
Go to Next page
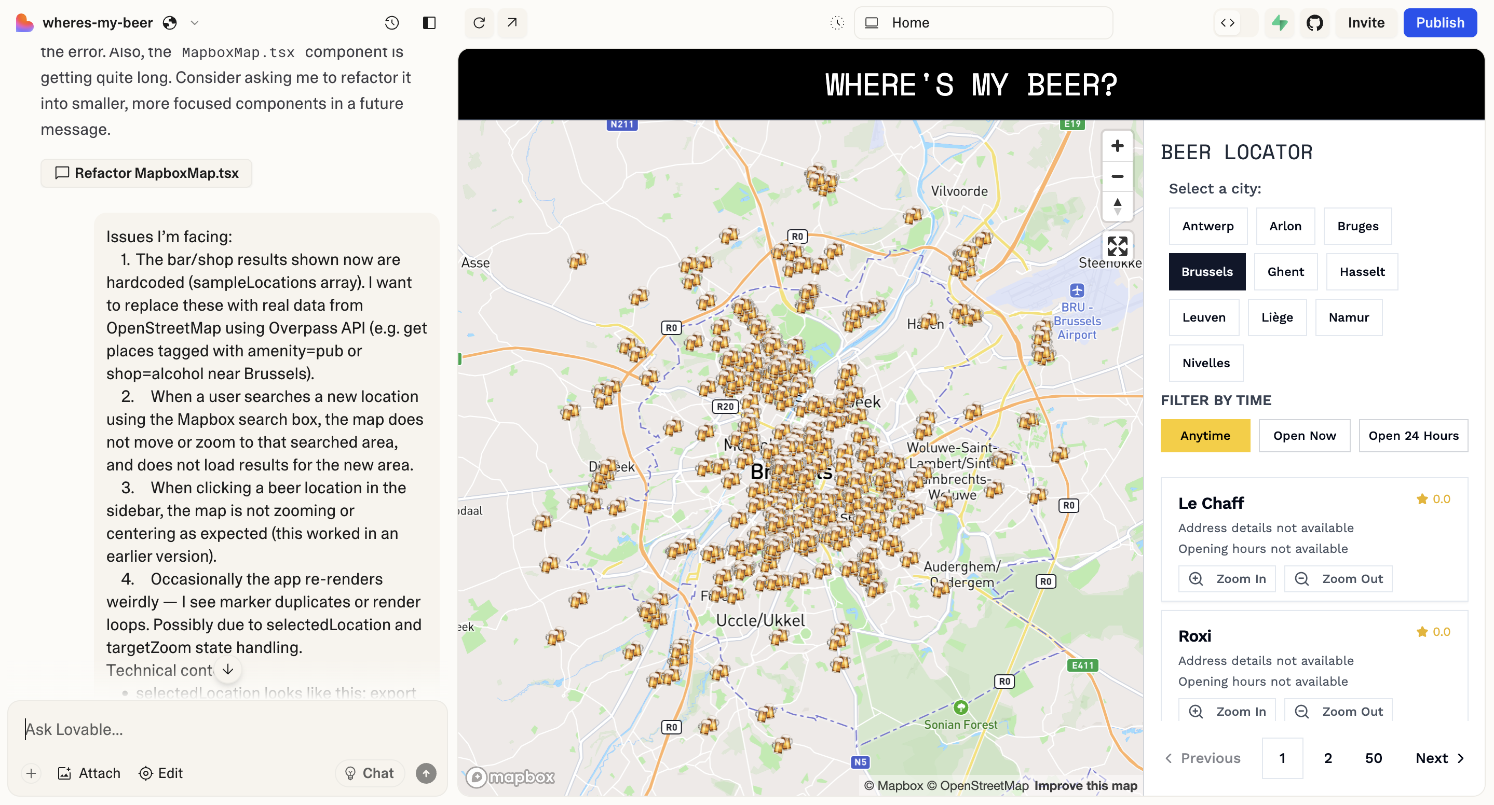pyautogui.click(x=1440, y=759)
